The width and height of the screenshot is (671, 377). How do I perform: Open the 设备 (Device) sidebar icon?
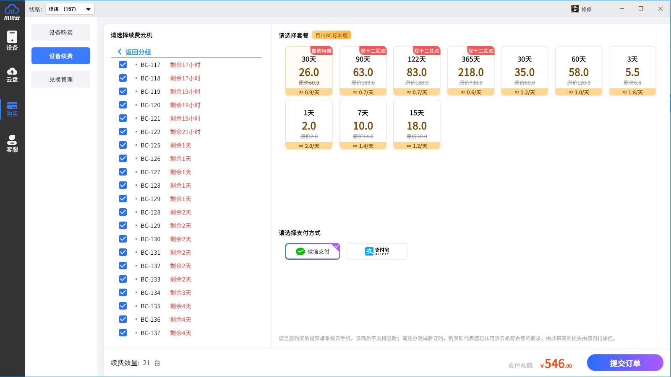coord(12,41)
